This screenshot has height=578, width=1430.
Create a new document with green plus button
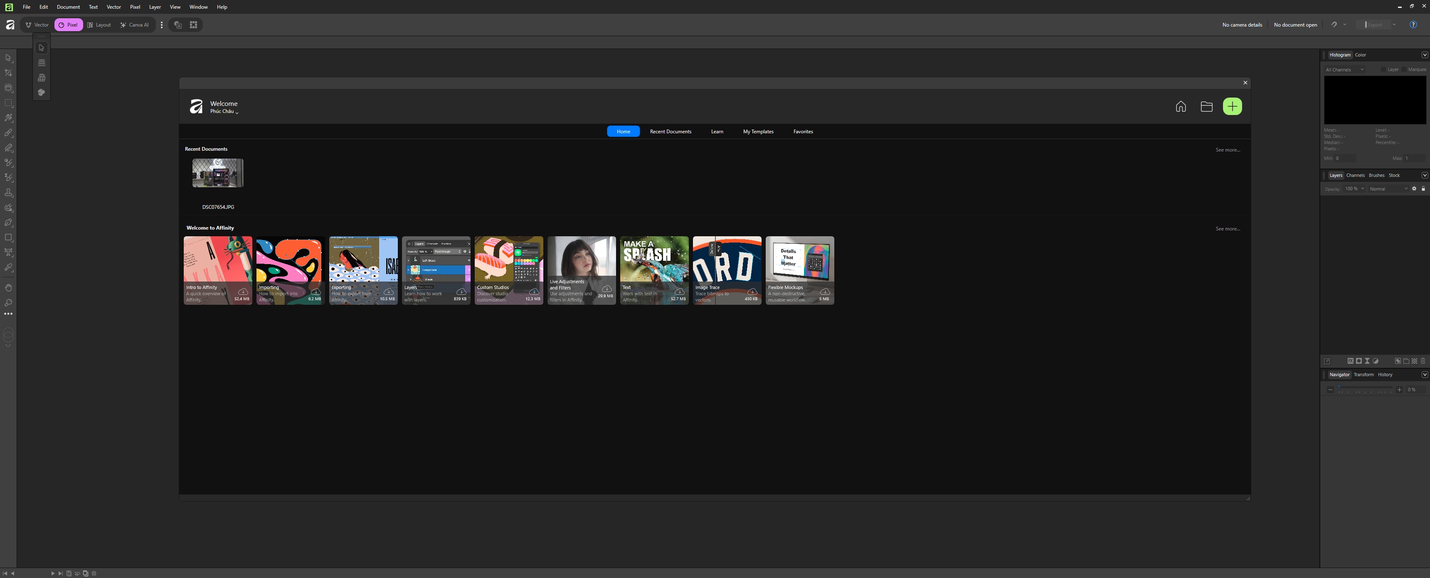[x=1233, y=106]
